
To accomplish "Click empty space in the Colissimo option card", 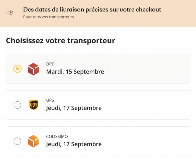I will coord(148,141).
